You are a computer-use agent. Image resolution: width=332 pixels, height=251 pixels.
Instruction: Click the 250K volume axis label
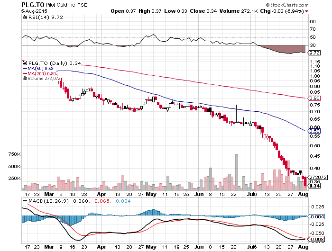click(14, 179)
